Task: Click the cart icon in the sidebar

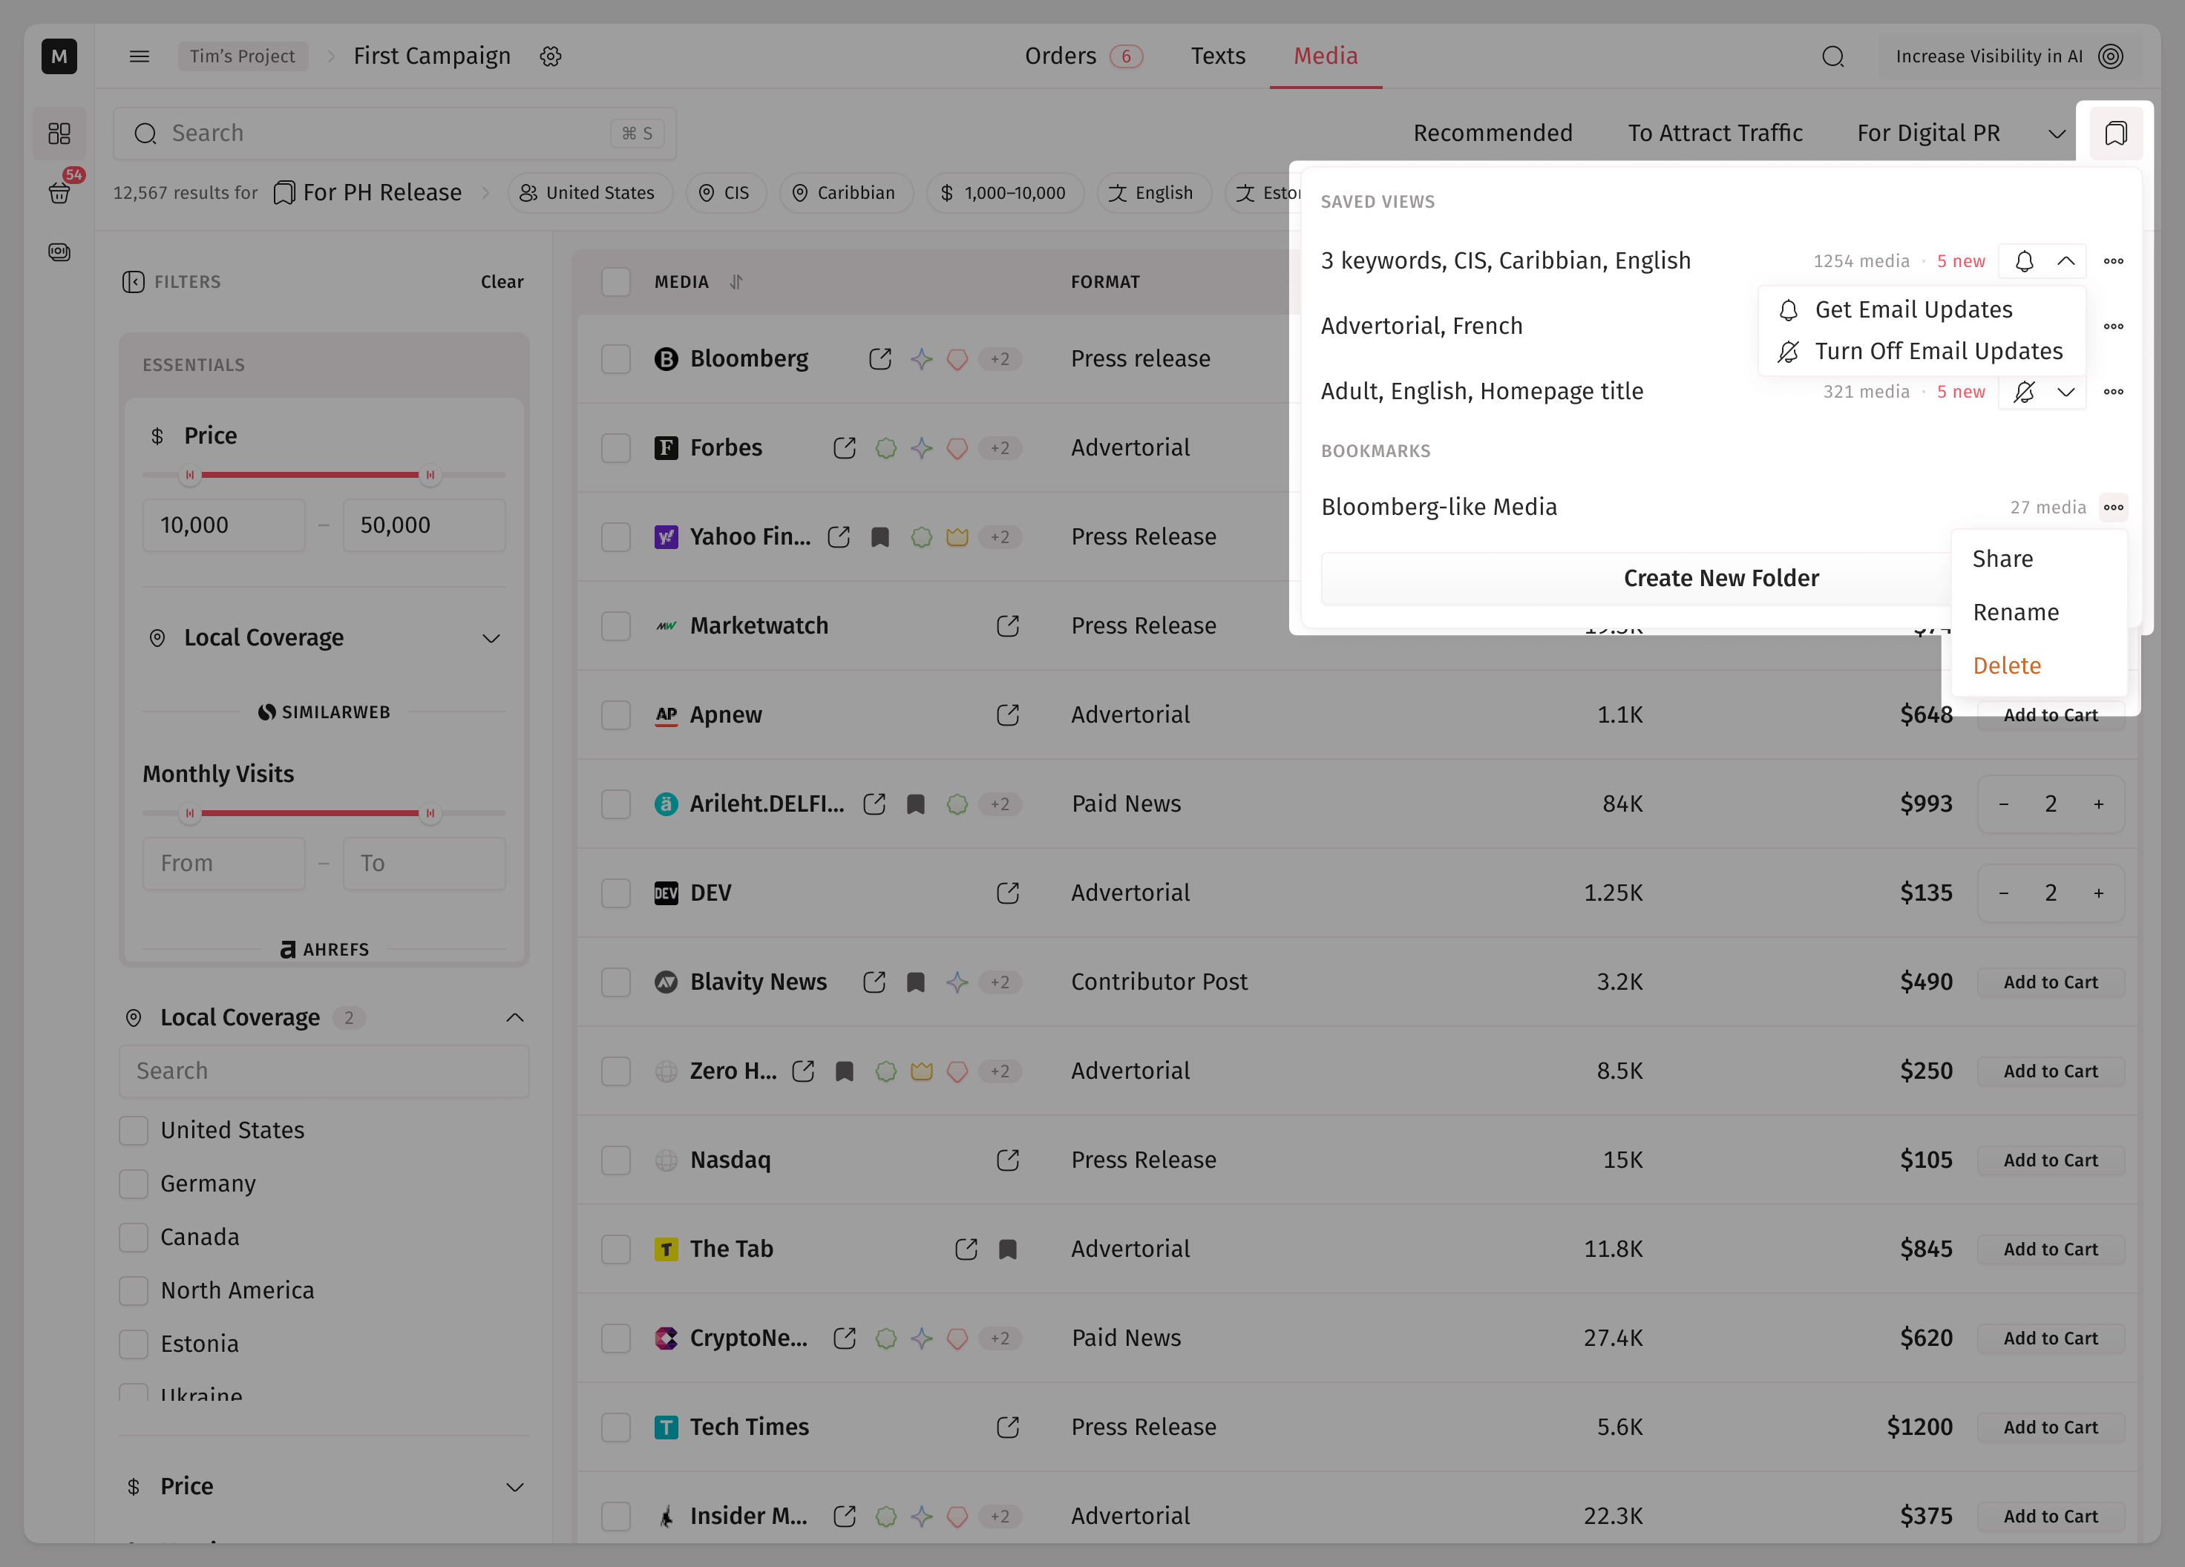Action: click(59, 193)
